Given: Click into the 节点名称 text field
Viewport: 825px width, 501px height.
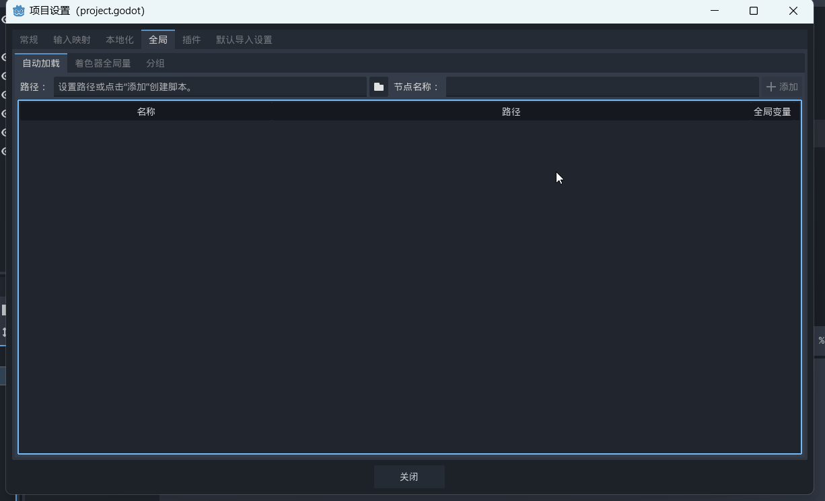Looking at the screenshot, I should 602,87.
